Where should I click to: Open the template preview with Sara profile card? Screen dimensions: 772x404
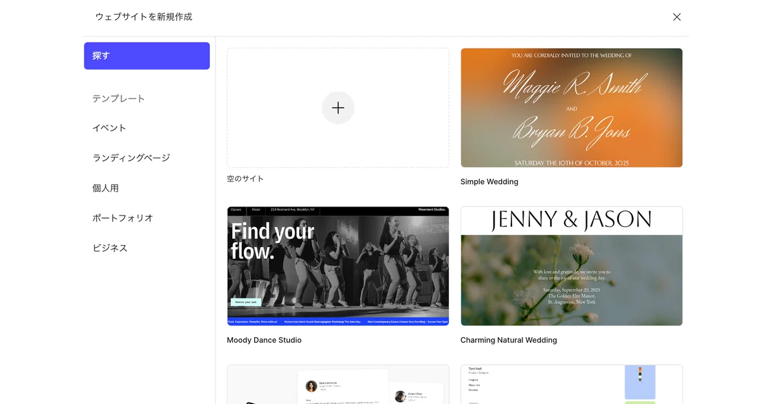pos(338,385)
